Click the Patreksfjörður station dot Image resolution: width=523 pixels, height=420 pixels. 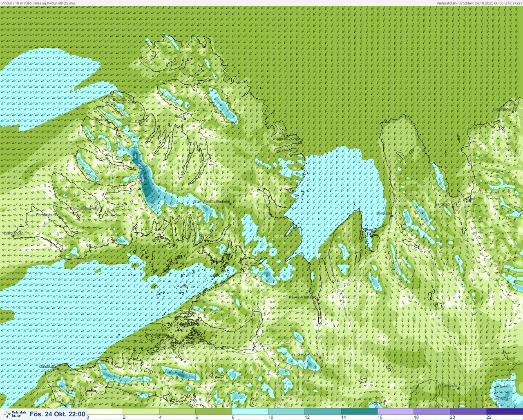pyautogui.click(x=60, y=217)
